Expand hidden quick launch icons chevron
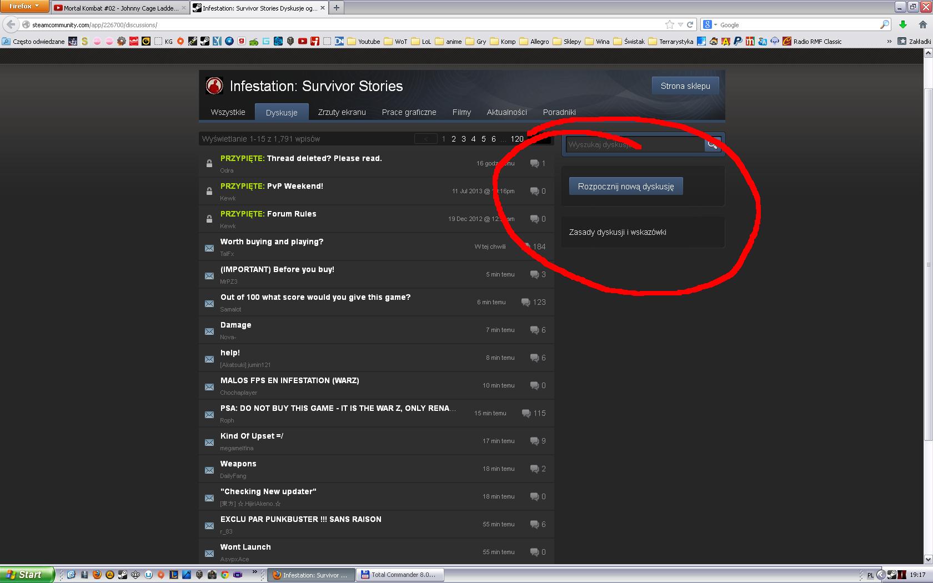The height and width of the screenshot is (583, 933). coord(255,572)
